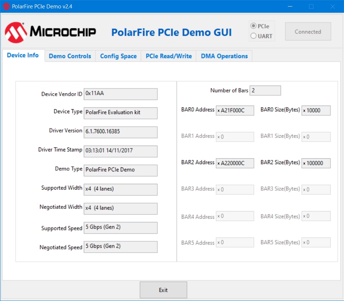The height and width of the screenshot is (301, 344).
Task: Click the PolarFire PCIe Demo GUI heading
Action: pos(171,32)
